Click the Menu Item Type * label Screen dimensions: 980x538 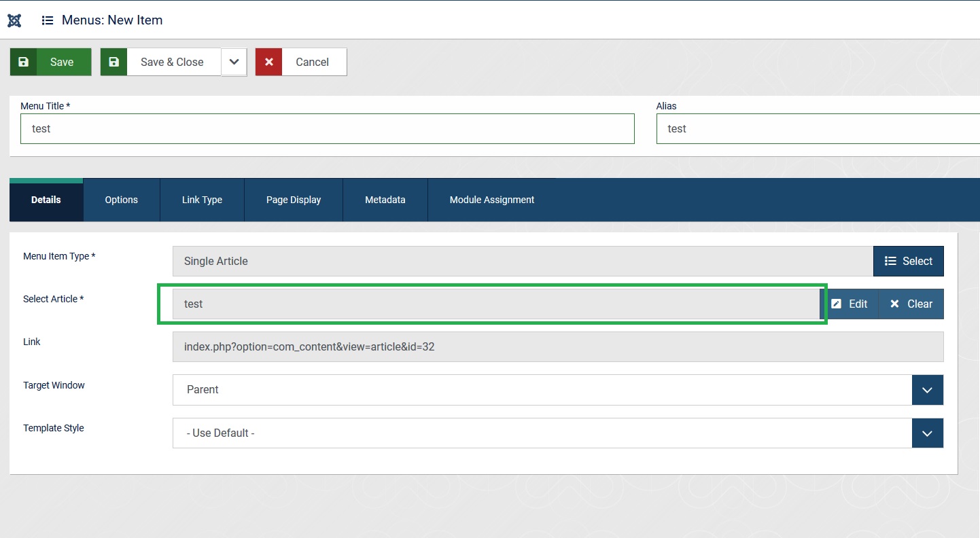(x=59, y=256)
